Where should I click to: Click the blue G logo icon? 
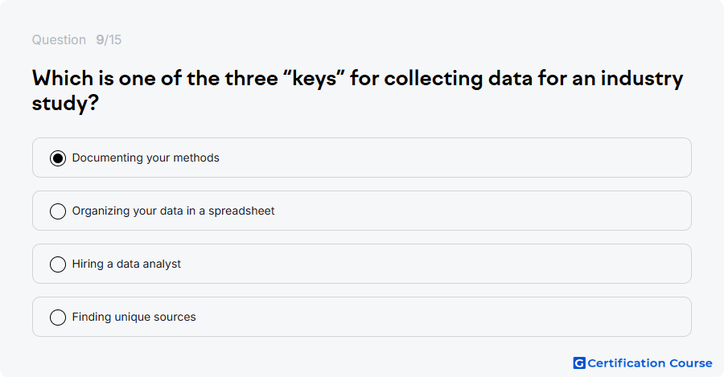point(579,363)
